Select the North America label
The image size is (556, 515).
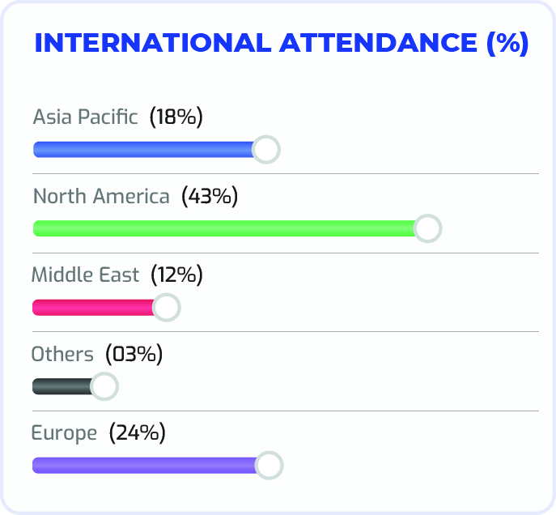coord(101,196)
